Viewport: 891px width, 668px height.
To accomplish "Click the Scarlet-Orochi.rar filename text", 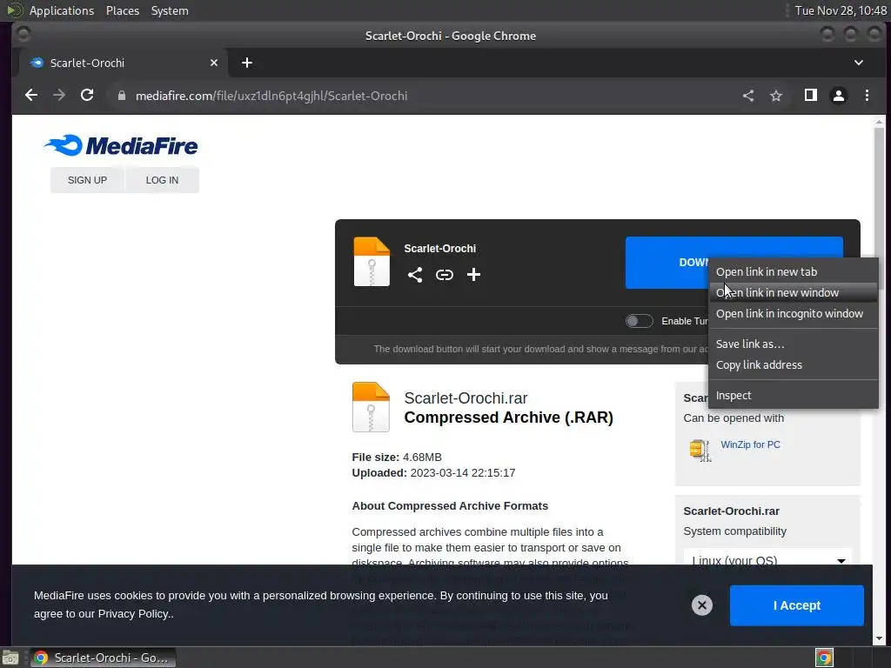I will coord(466,398).
